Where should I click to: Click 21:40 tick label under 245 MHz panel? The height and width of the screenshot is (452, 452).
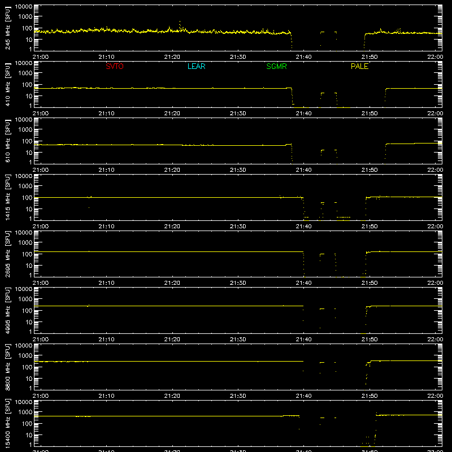[x=303, y=57]
